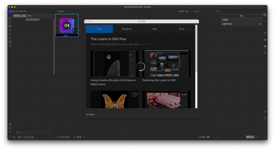This screenshot has width=275, height=150.
Task: Select the 浏览 tab
Action: [24, 16]
